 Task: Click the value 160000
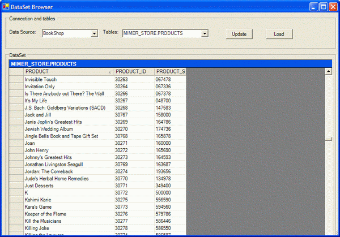170,143
